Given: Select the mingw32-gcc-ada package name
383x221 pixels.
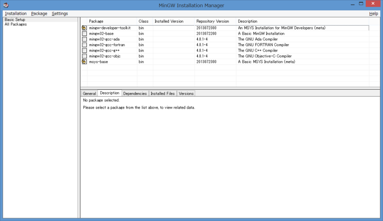Looking at the screenshot, I should point(104,39).
